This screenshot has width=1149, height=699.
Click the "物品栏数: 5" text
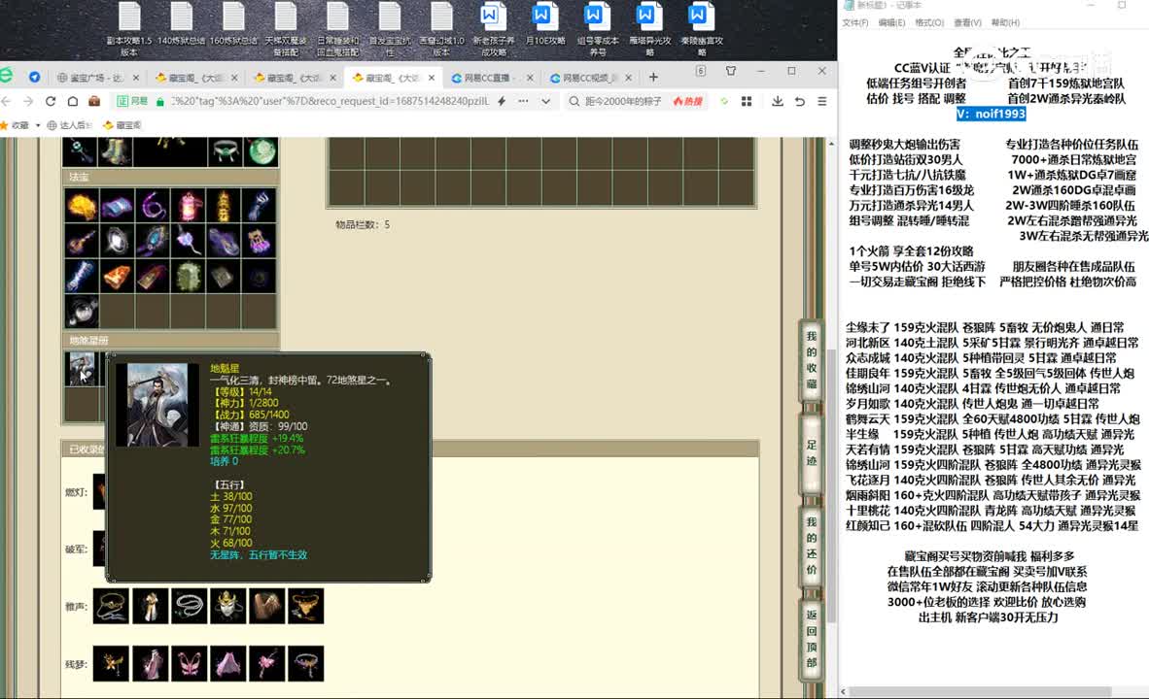(363, 224)
